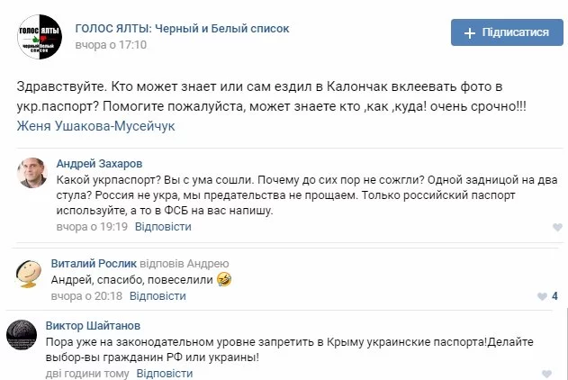568x380 pixels.
Task: Open Виталий Рослик name link
Action: click(x=94, y=264)
